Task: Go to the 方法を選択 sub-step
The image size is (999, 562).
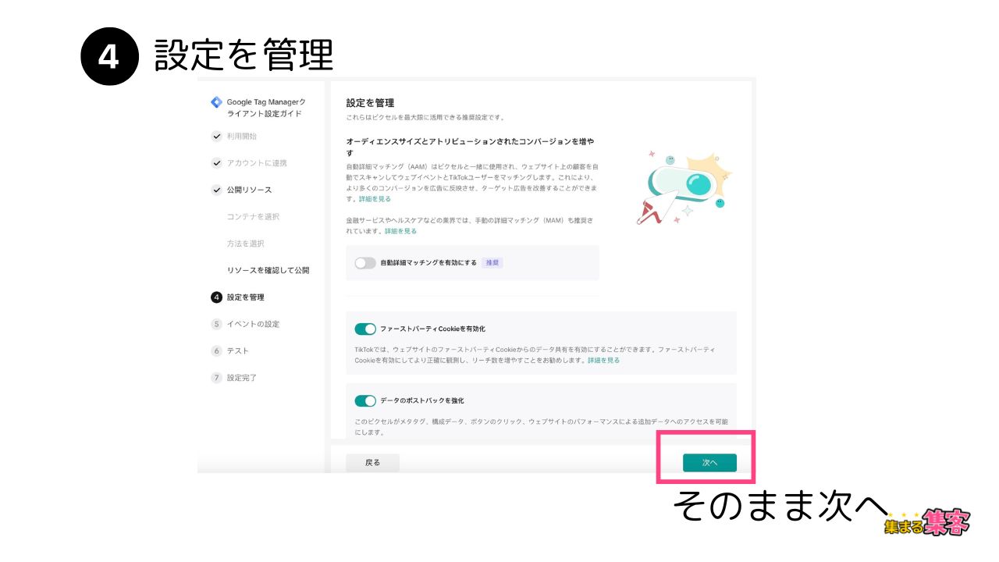Action: coord(246,244)
